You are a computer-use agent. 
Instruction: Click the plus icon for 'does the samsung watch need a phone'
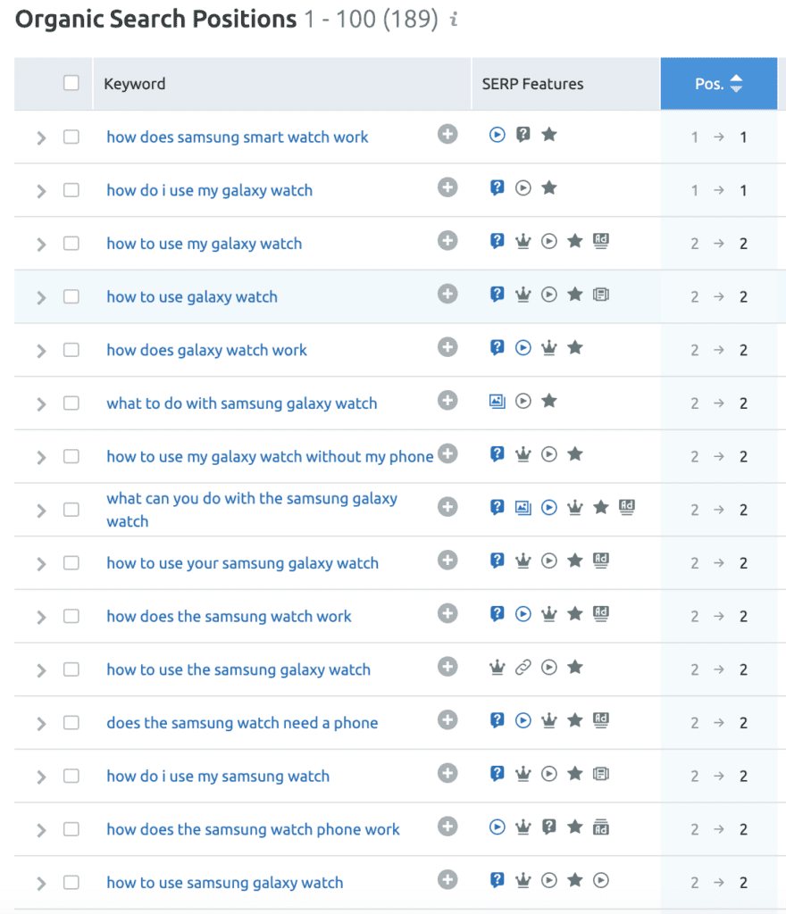pyautogui.click(x=447, y=720)
